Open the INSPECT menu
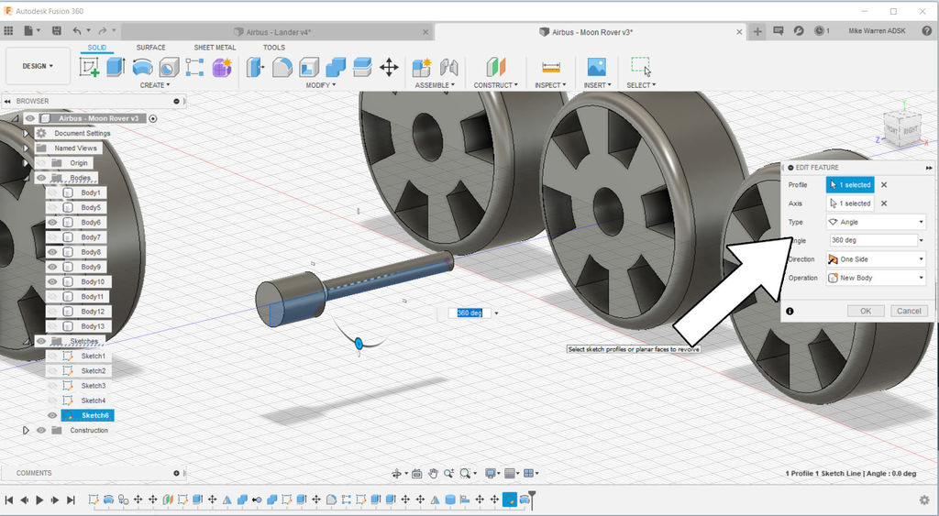Image resolution: width=939 pixels, height=516 pixels. [x=550, y=85]
